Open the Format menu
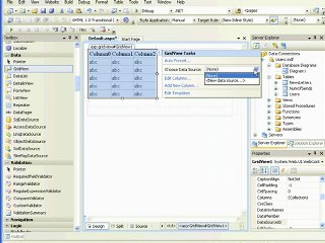325x243 pixels. coord(102,2)
